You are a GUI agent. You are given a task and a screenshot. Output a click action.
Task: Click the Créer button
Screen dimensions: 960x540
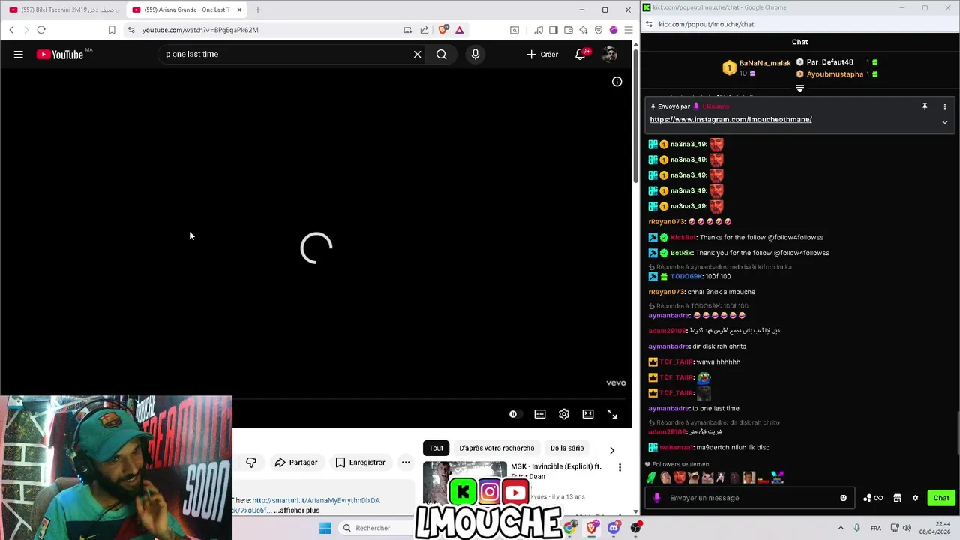coord(542,54)
